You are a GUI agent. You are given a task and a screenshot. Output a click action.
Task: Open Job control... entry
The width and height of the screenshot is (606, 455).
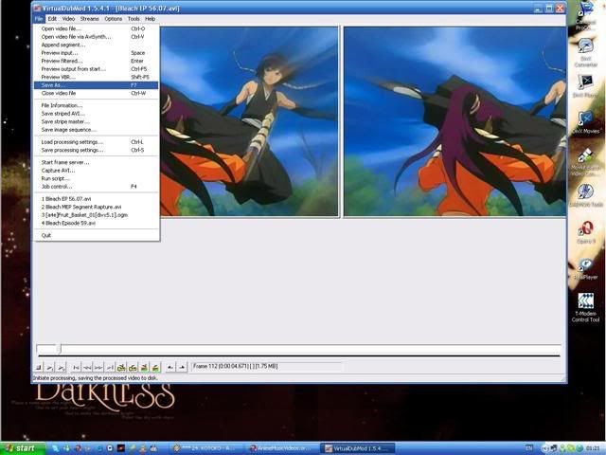click(x=97, y=187)
